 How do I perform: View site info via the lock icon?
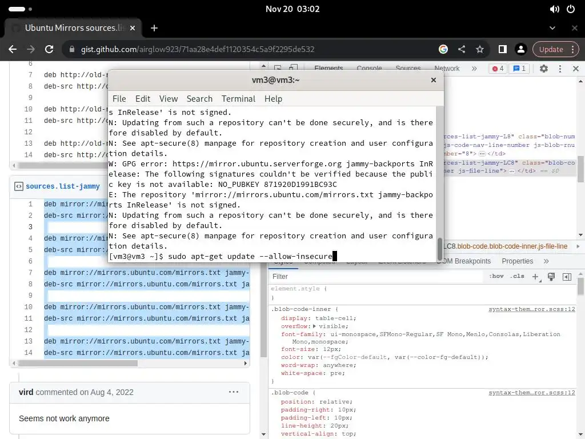(72, 49)
